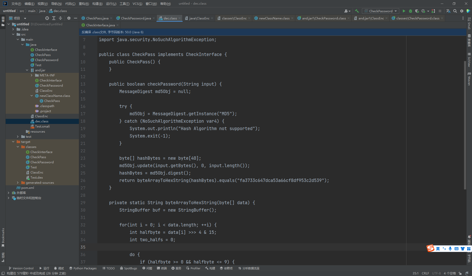Expand the 外部库 node
This screenshot has height=276, width=472.
pos(8,193)
